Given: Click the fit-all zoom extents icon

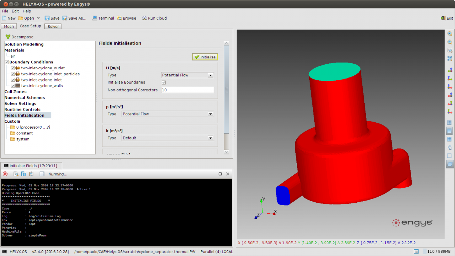Looking at the screenshot, I should (x=450, y=58).
